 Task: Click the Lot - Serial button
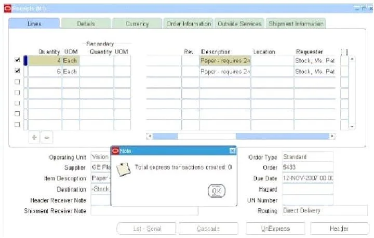(146, 229)
